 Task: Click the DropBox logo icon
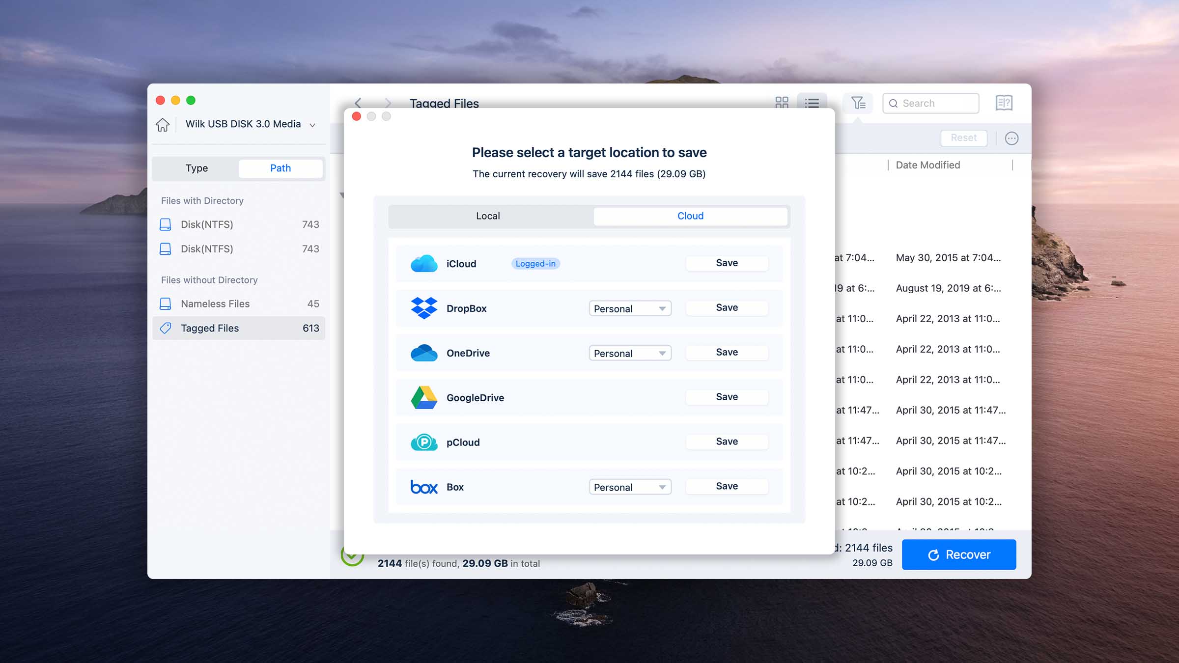pos(424,308)
